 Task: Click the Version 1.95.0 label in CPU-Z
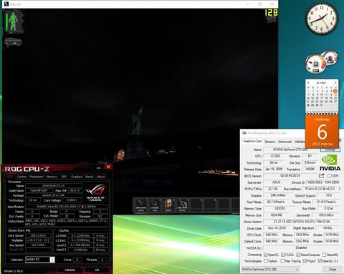(x=14, y=271)
